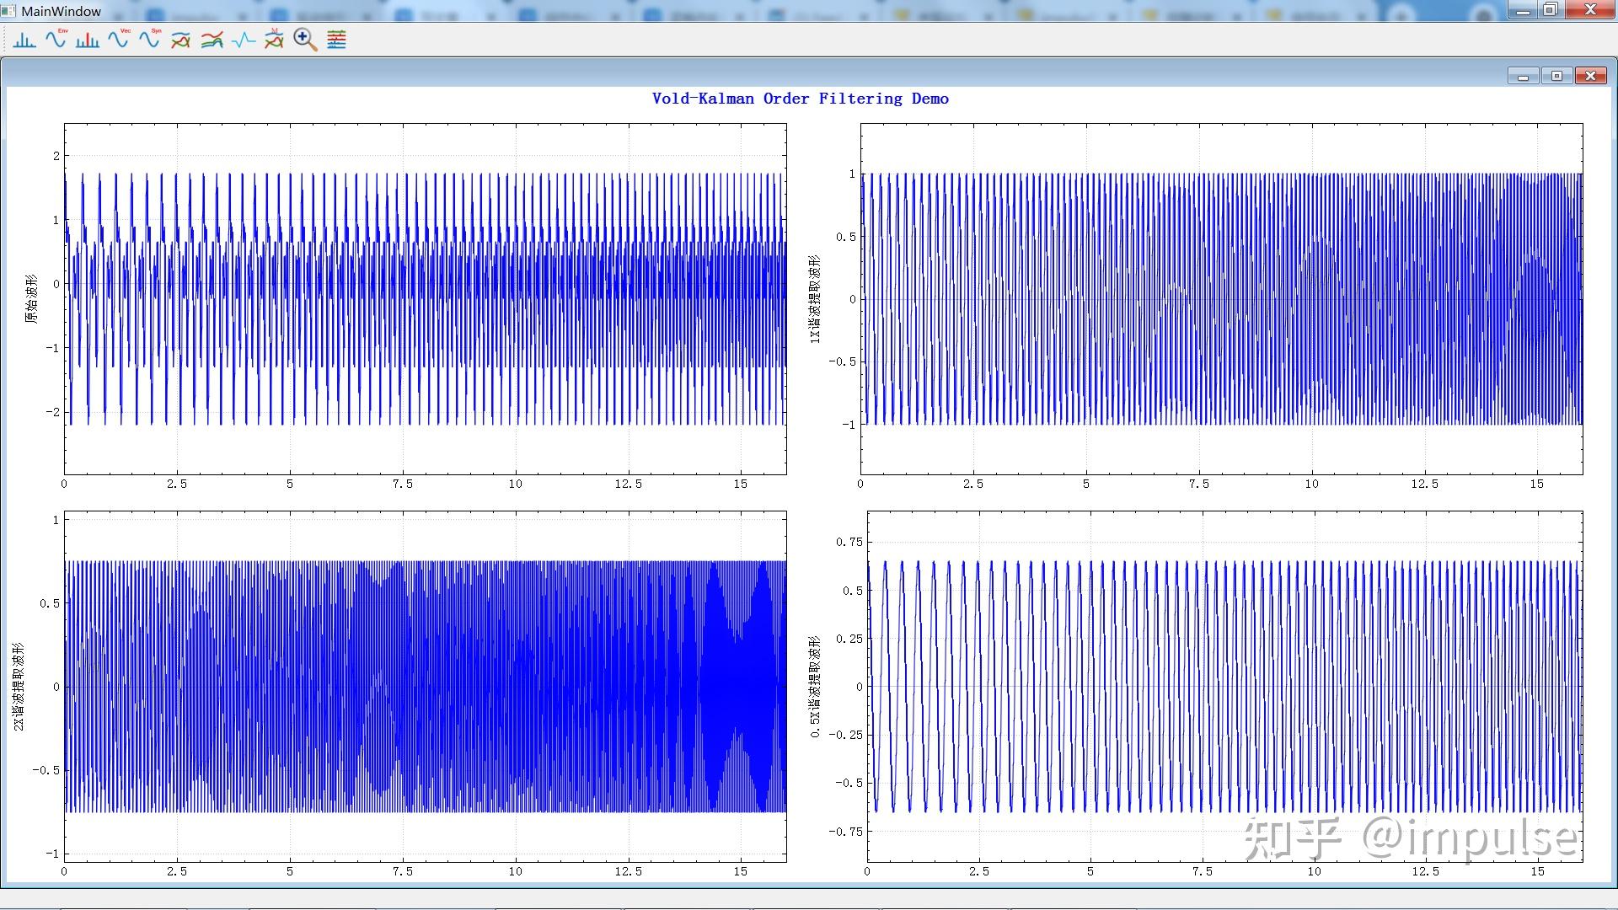This screenshot has height=910, width=1618.
Task: Click the 2X谐波提取波形 axis label
Action: coord(18,687)
